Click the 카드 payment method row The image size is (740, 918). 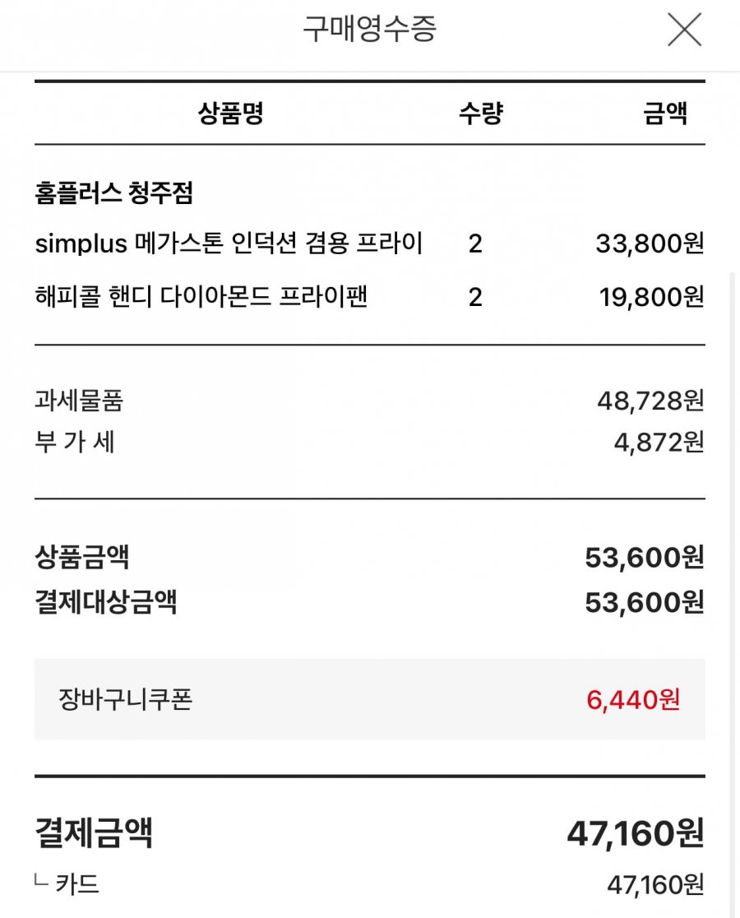[370, 884]
